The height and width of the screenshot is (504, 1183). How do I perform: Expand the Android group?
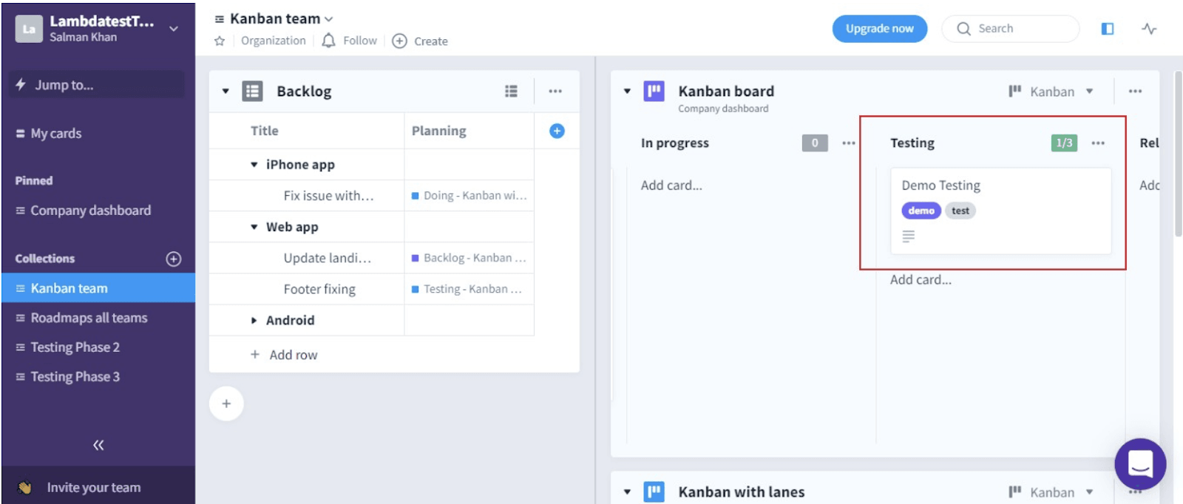point(254,321)
